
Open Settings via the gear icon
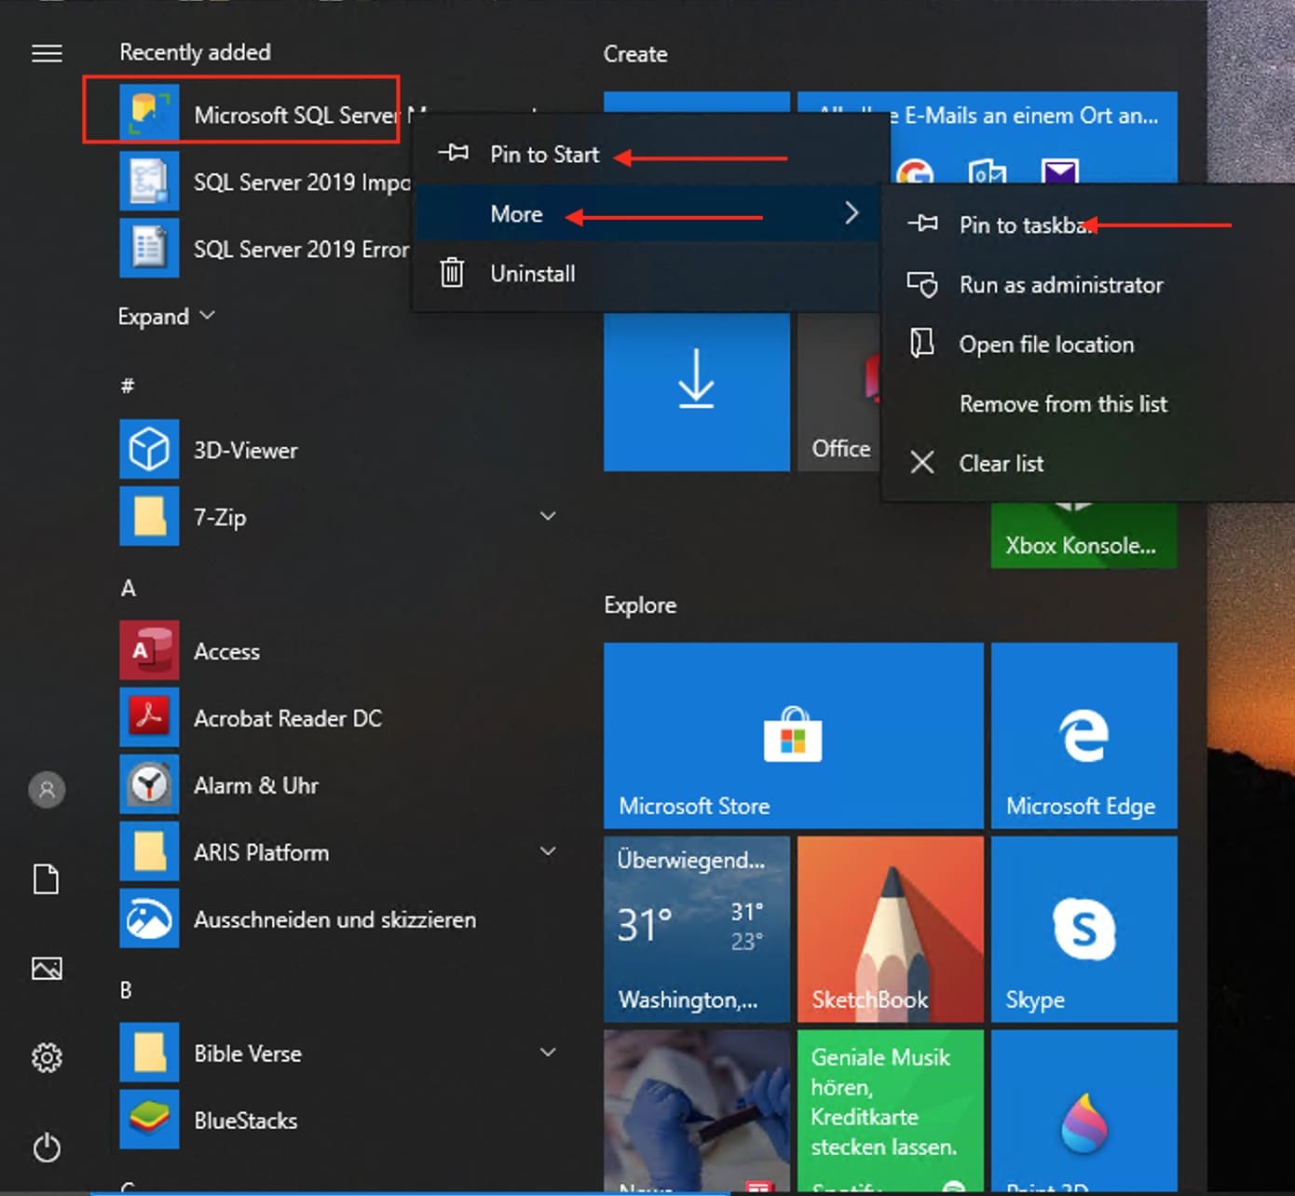47,1057
